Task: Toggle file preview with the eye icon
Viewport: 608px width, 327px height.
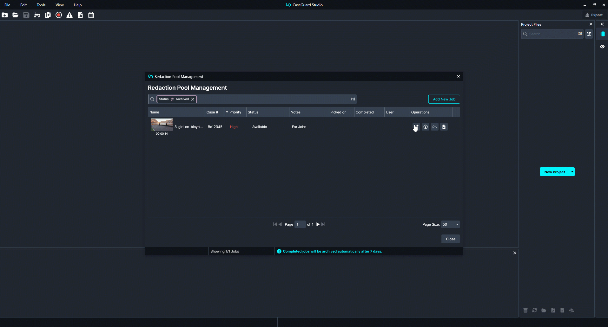Action: 603,47
